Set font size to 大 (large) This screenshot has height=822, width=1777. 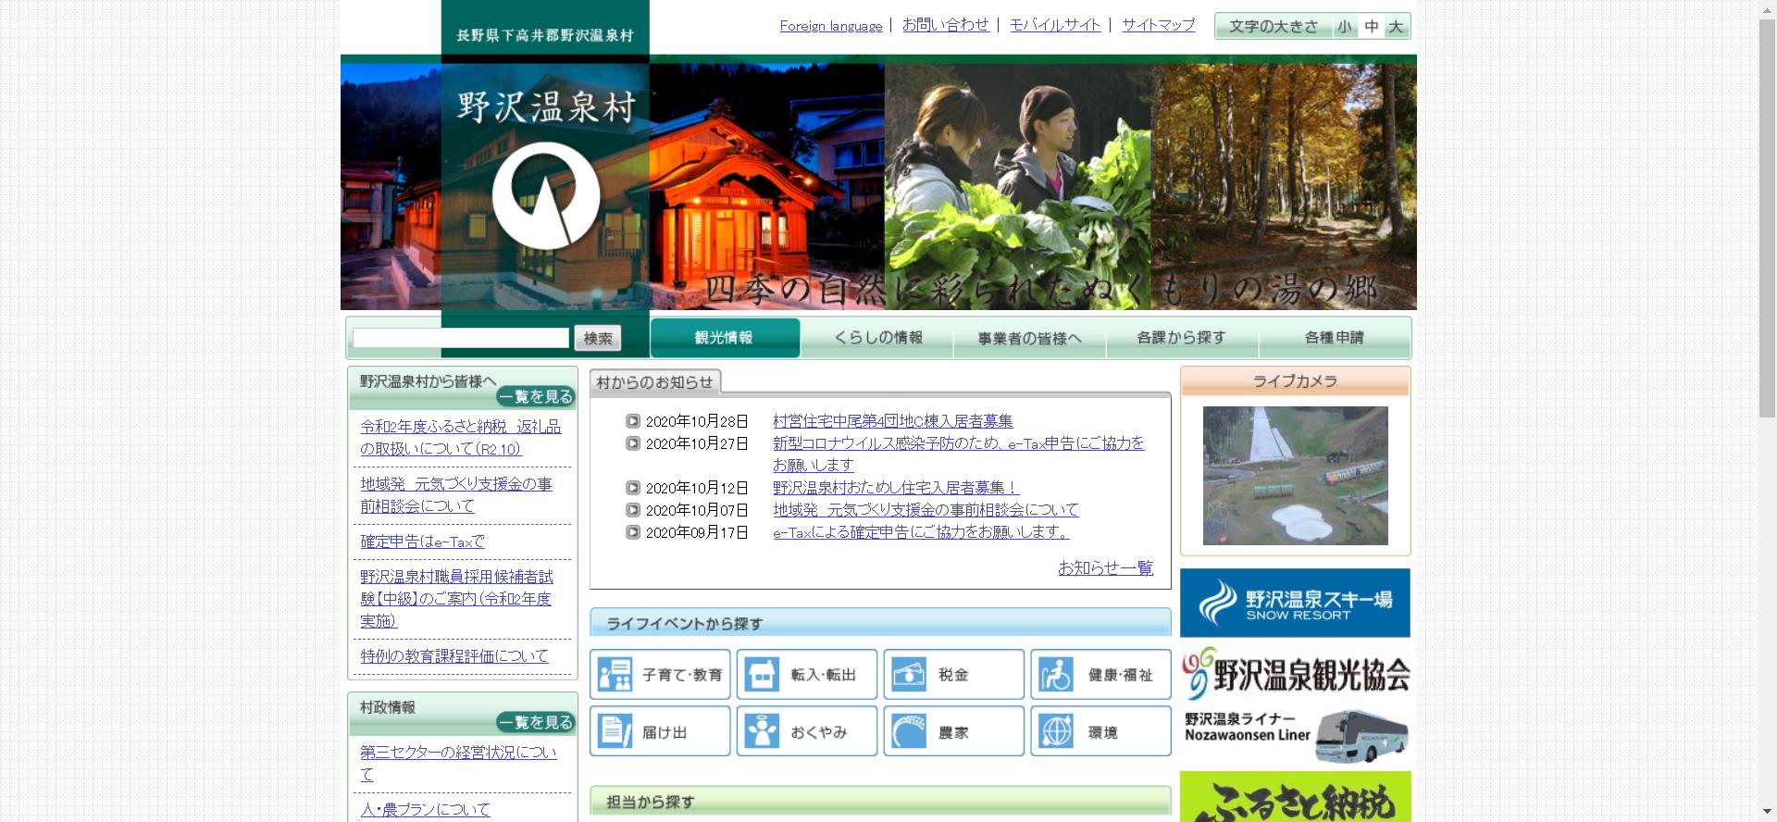[1396, 27]
